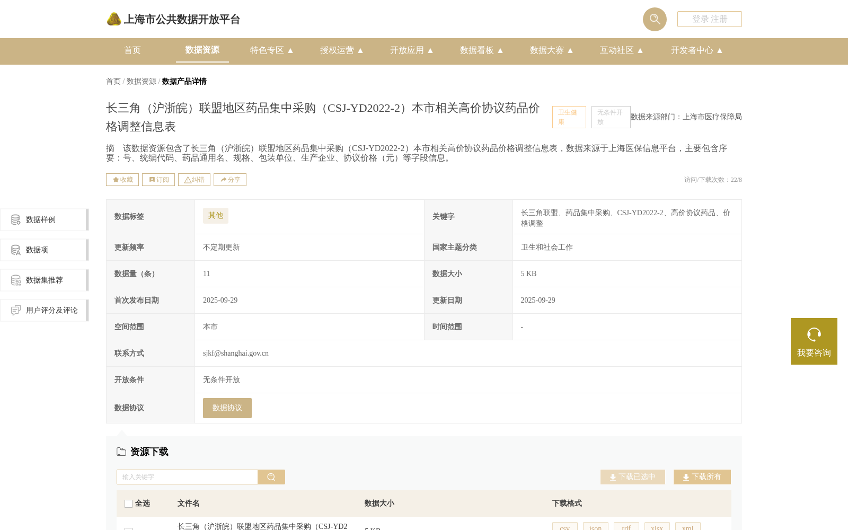Click 下载已选中 button
The image size is (848, 530).
point(633,477)
